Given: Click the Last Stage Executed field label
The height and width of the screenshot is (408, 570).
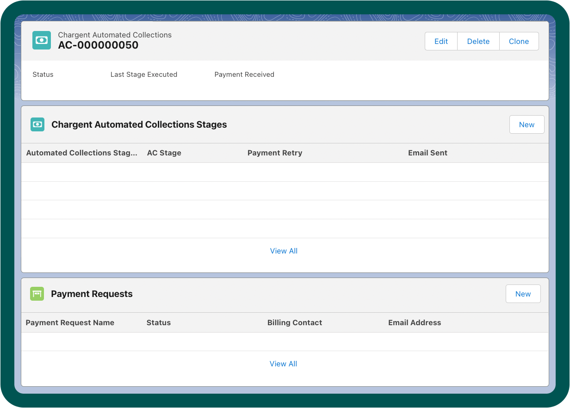Looking at the screenshot, I should (x=144, y=74).
